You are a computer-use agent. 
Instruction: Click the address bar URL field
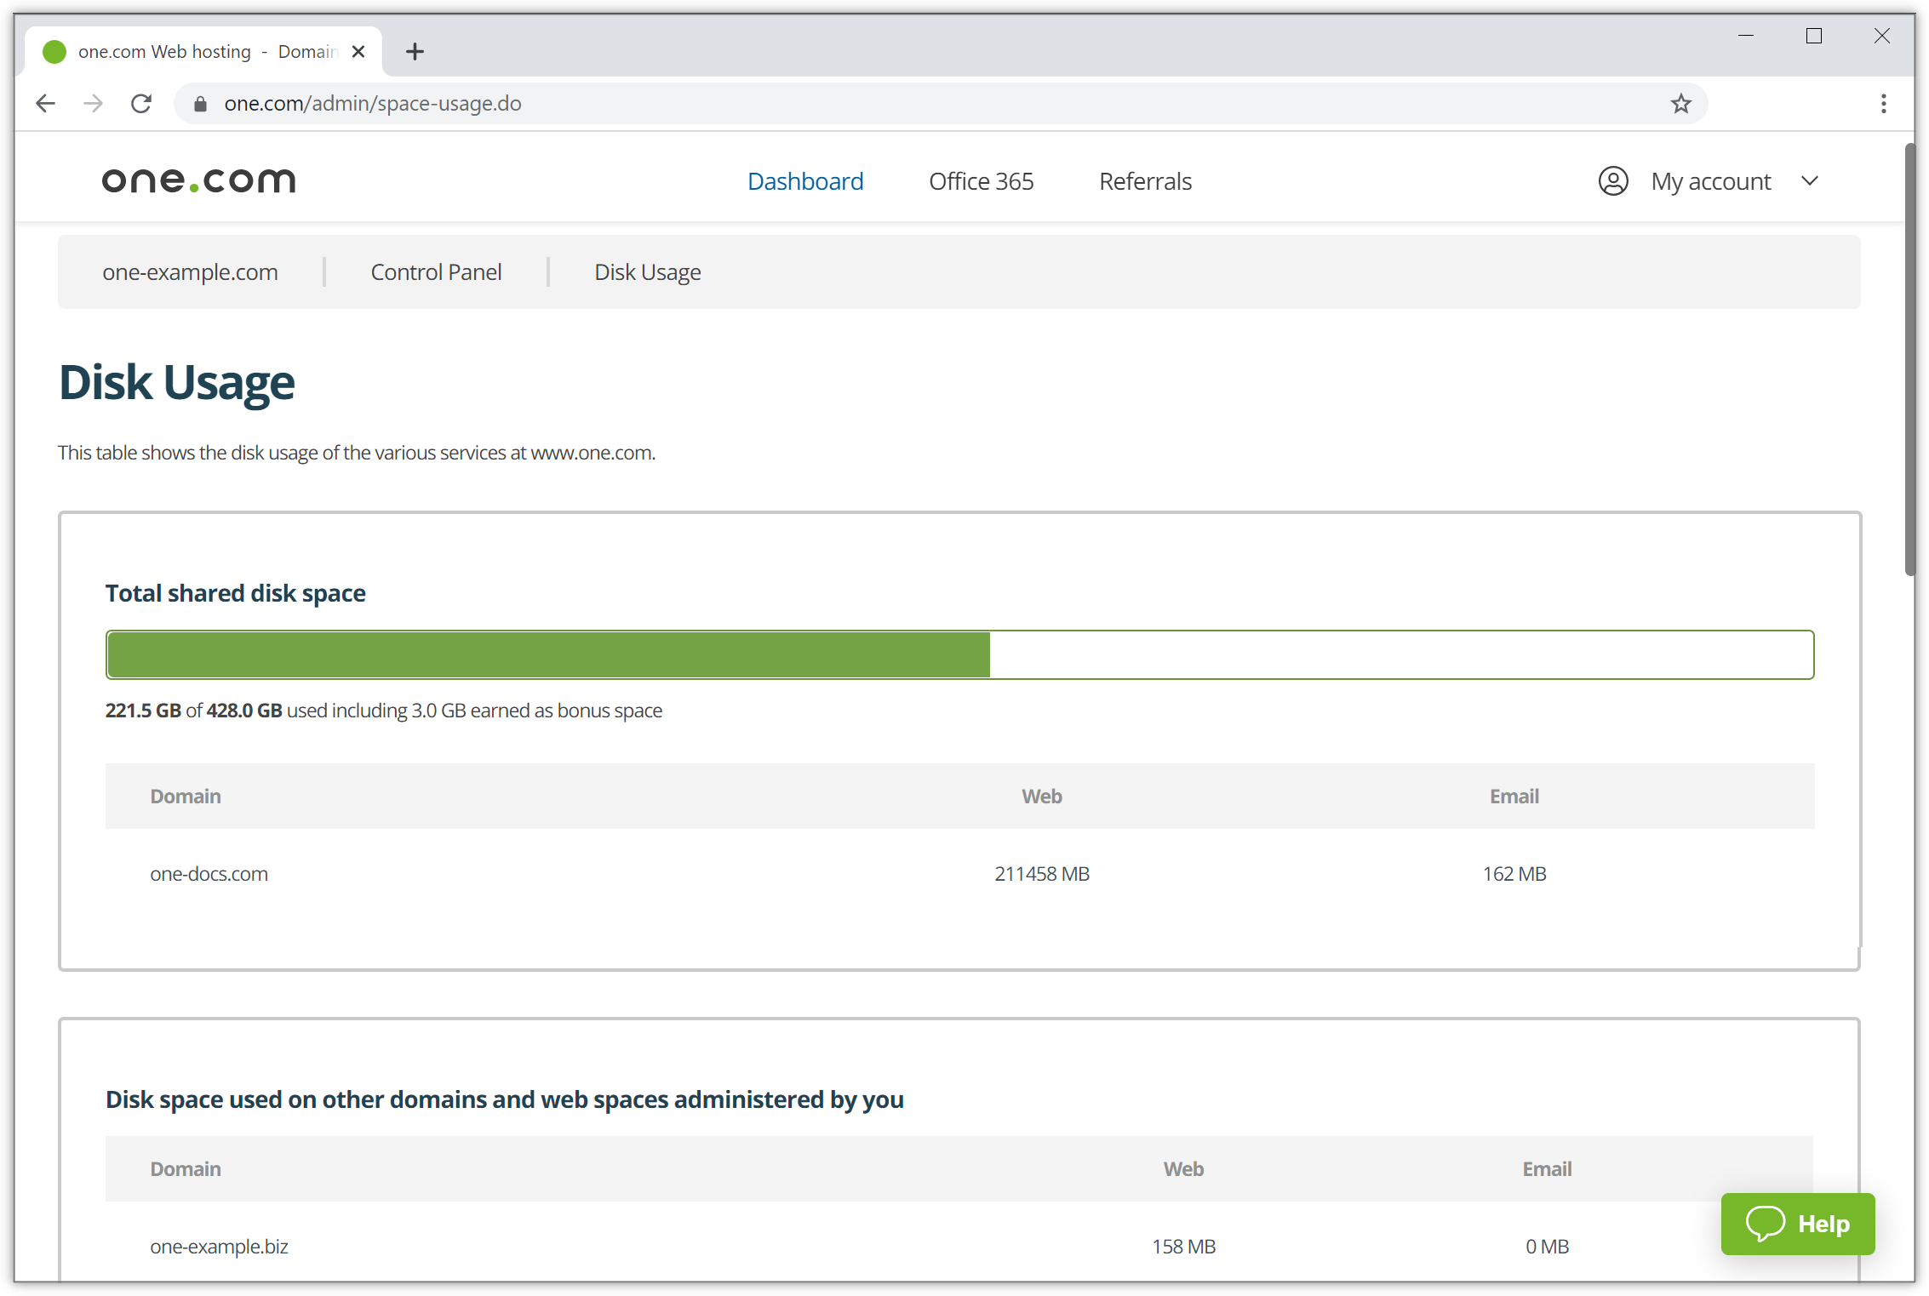click(941, 104)
